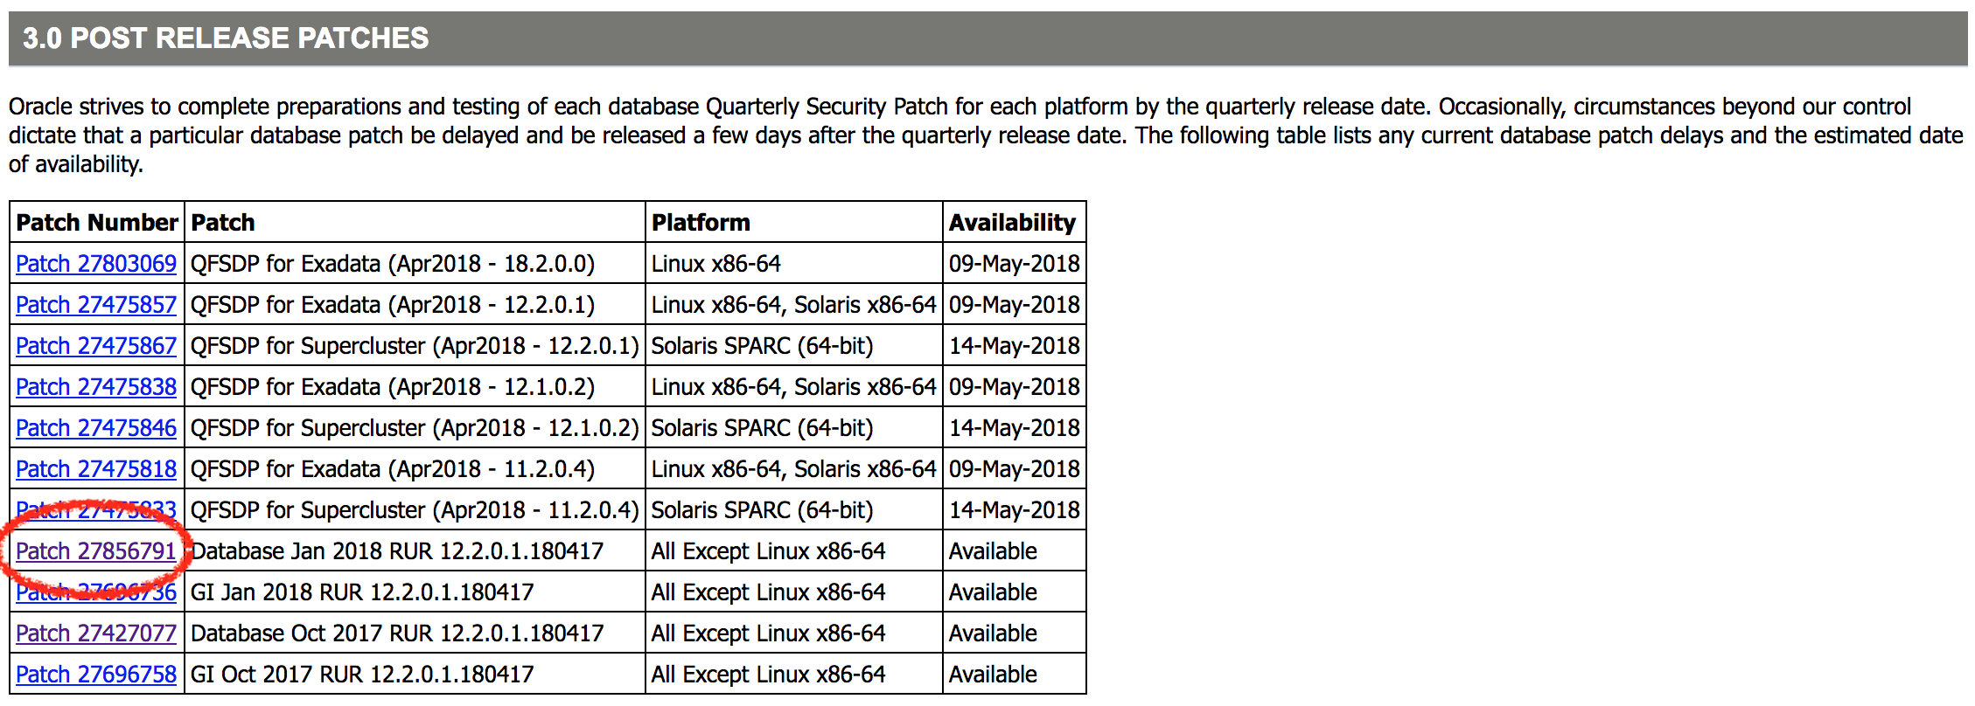Click "GI Jan 2018 RUR 12.2.0.1.180417" text

[x=362, y=592]
